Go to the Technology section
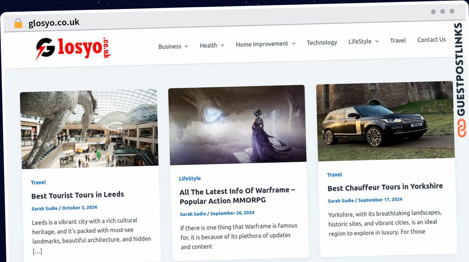 point(322,42)
